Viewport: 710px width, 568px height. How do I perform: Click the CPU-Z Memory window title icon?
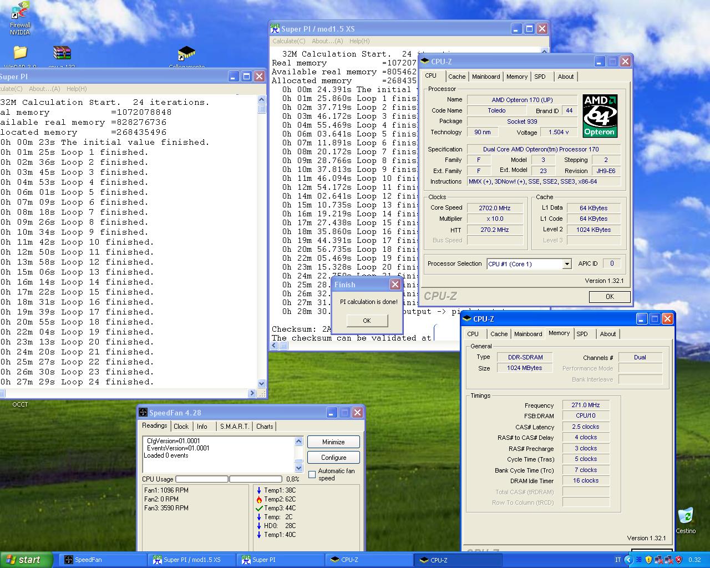click(466, 319)
